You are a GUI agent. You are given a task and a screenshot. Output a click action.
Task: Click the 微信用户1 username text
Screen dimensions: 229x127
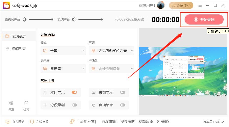pyautogui.click(x=147, y=6)
